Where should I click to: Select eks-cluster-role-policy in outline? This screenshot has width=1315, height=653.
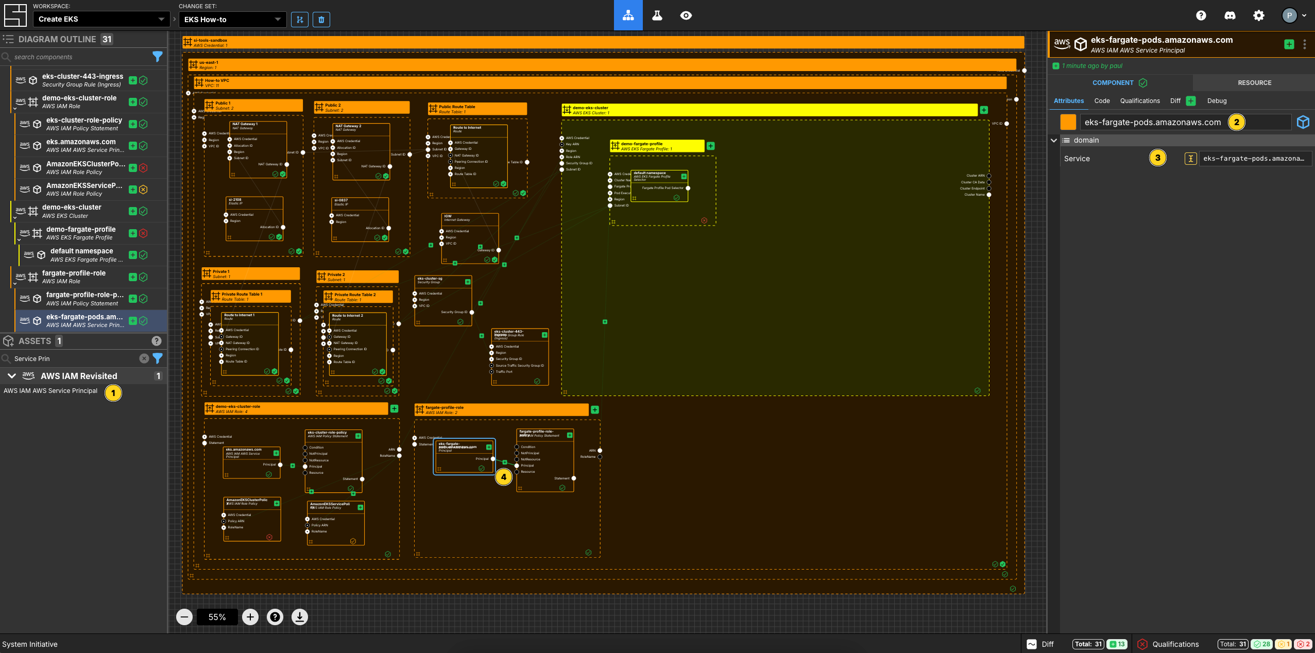point(90,124)
